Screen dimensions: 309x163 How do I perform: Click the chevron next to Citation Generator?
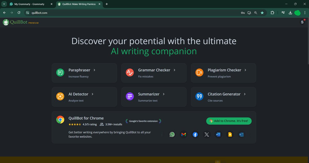(245, 94)
